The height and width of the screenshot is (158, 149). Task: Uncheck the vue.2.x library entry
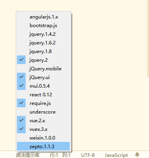click(43, 121)
